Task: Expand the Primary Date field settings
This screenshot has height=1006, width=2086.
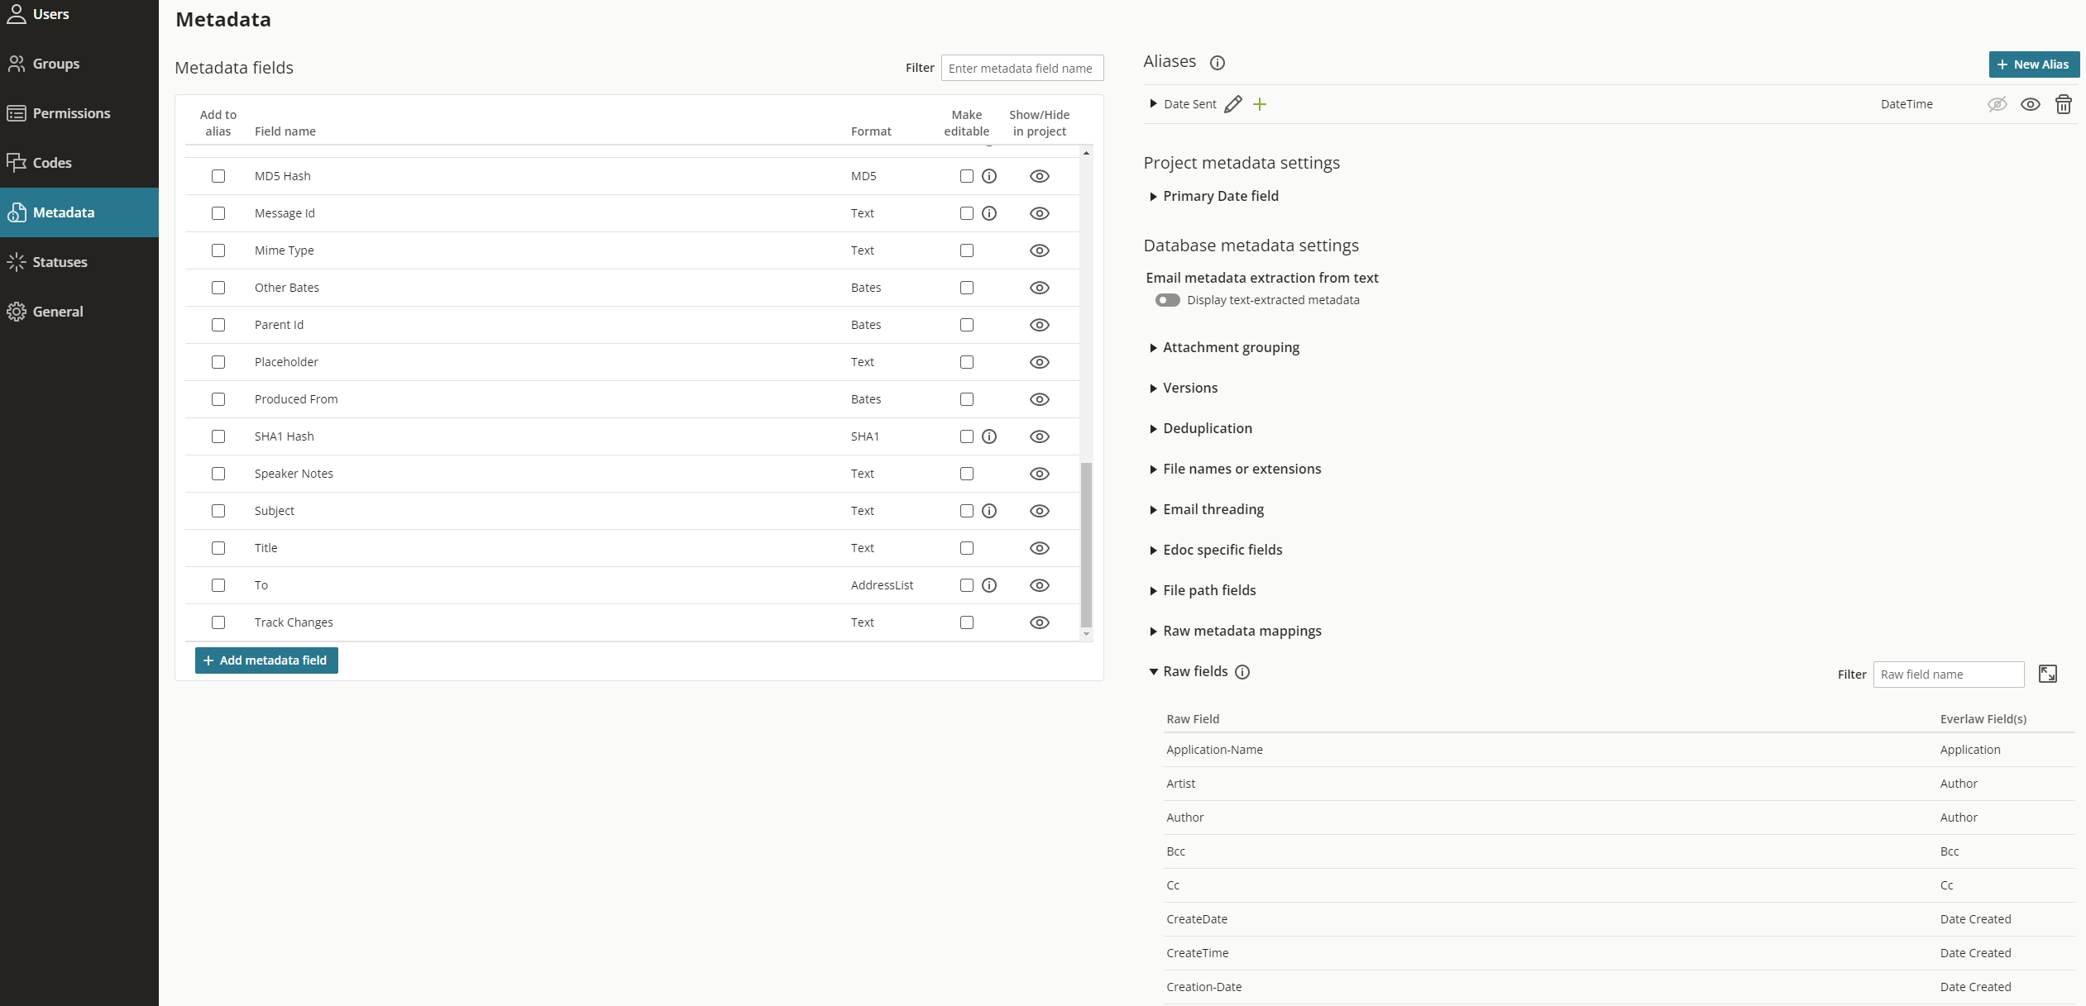Action: pos(1220,196)
